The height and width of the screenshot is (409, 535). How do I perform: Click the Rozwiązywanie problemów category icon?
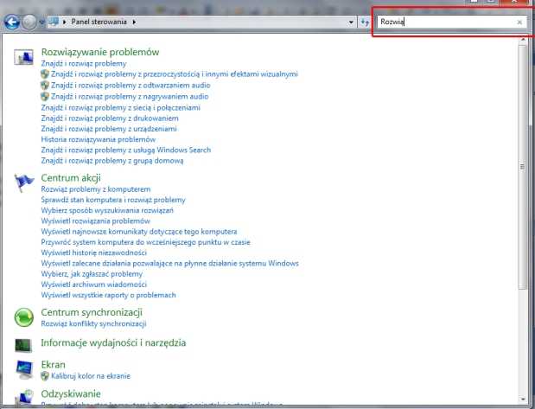coord(24,57)
